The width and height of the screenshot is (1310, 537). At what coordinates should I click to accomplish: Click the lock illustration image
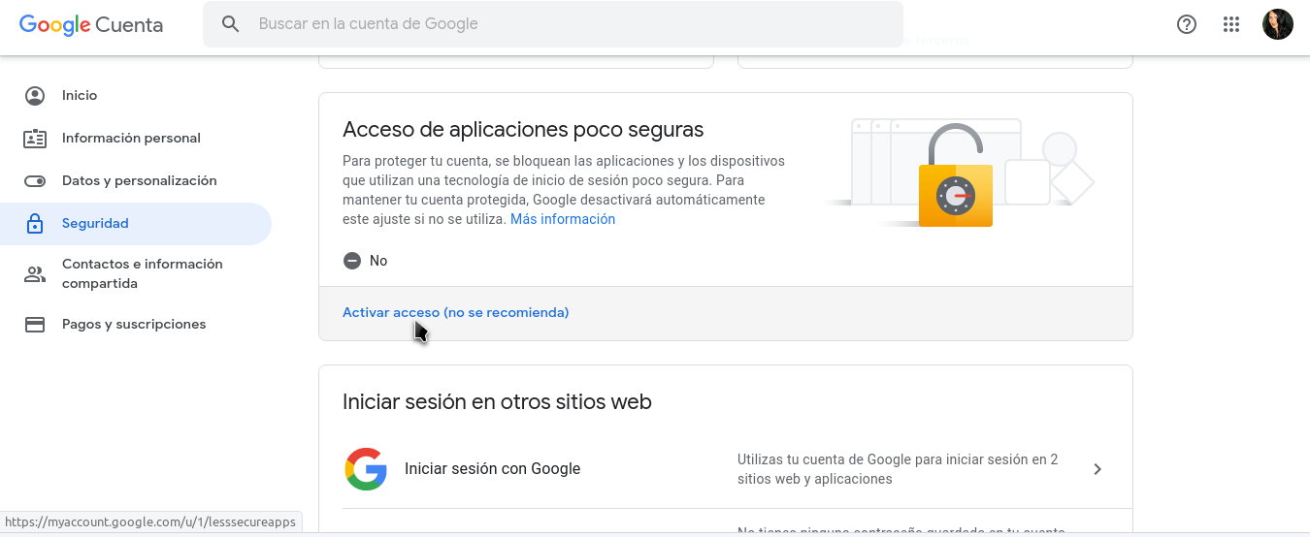pyautogui.click(x=961, y=173)
